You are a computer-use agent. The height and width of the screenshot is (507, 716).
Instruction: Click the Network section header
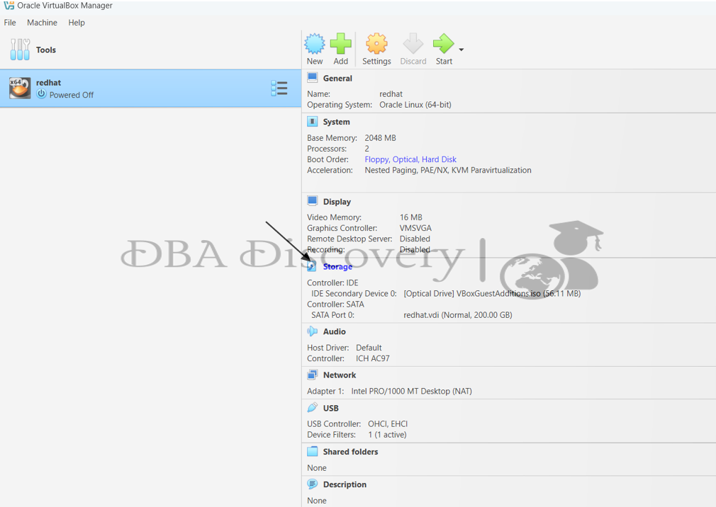[x=340, y=375]
